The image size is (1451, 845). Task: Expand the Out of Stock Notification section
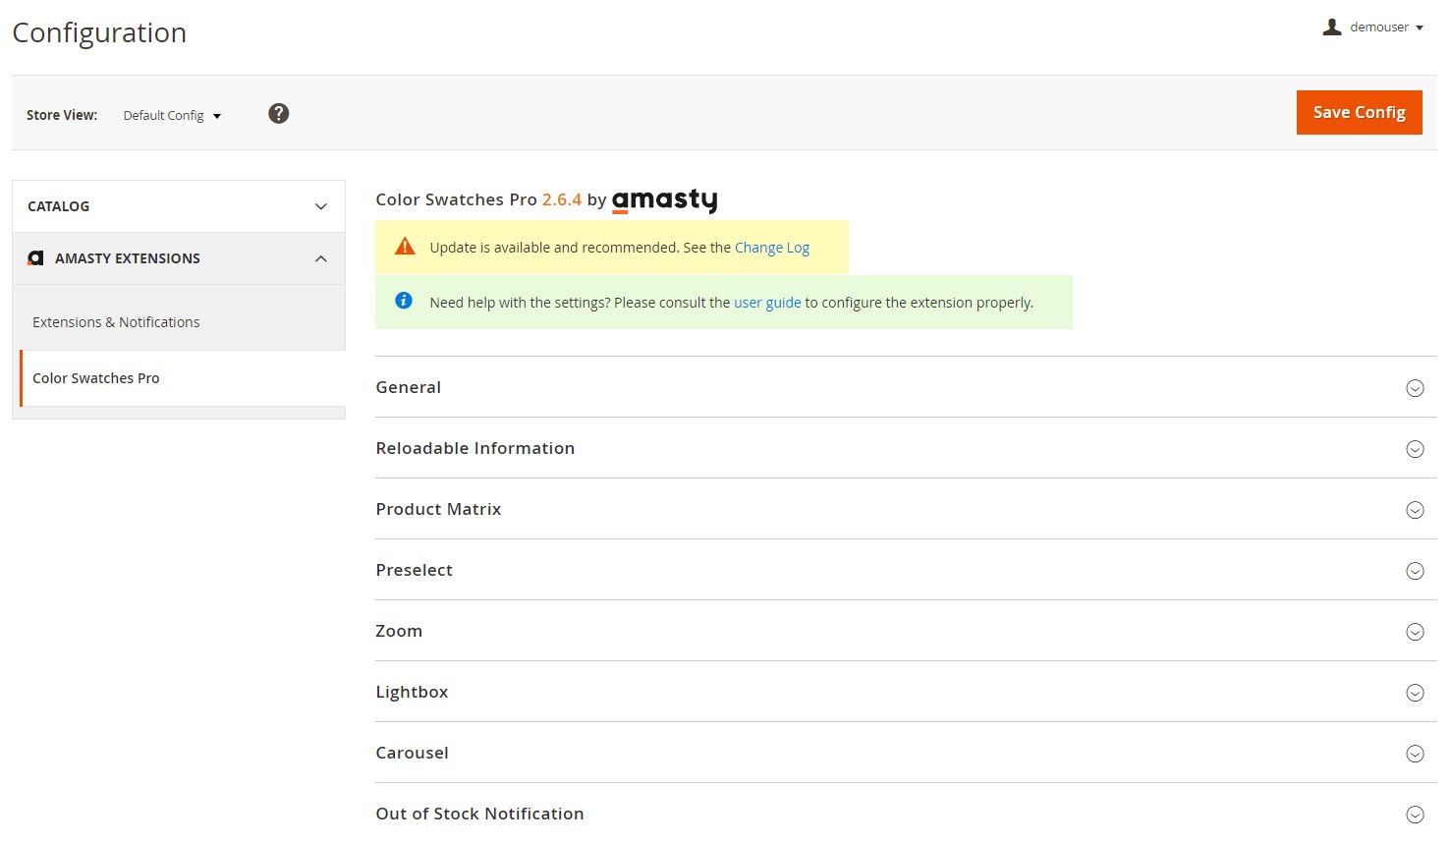coord(479,814)
